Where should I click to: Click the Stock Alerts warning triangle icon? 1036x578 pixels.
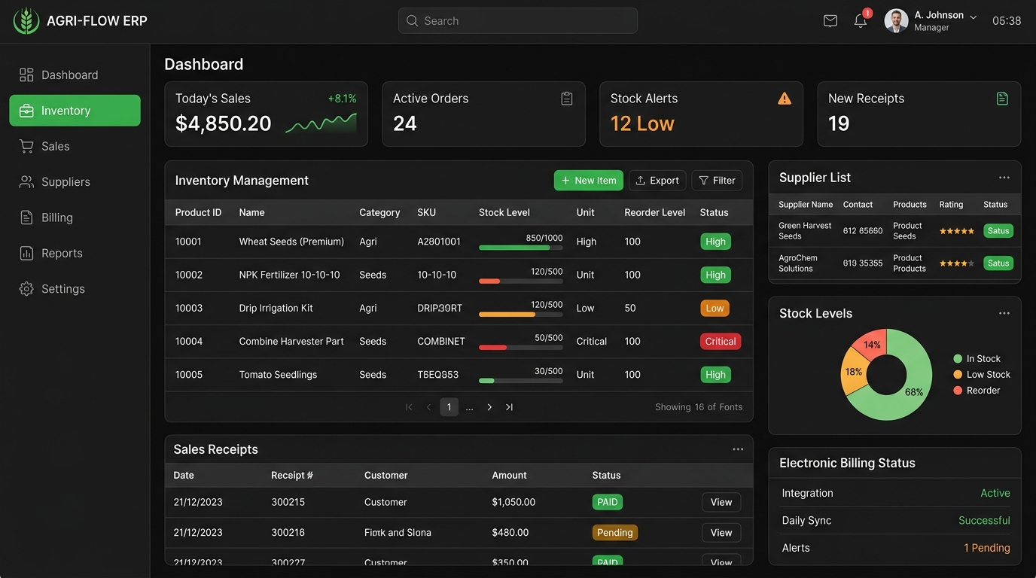[x=785, y=99]
